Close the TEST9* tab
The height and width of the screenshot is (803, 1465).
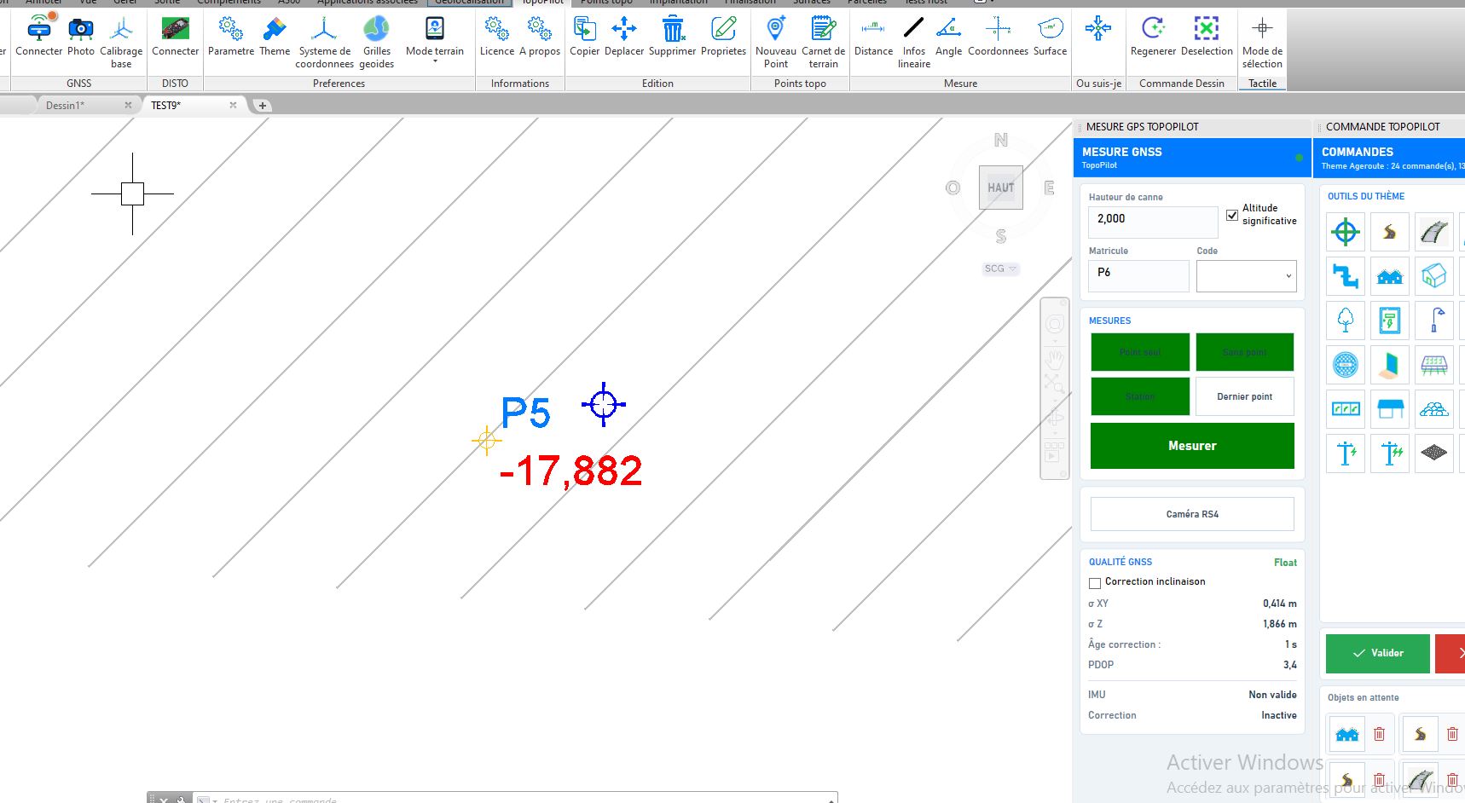(233, 105)
